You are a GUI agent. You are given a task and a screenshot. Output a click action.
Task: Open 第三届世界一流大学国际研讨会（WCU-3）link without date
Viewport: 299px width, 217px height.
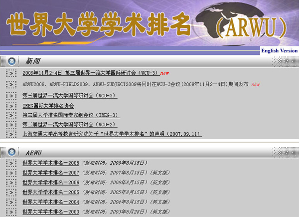point(70,96)
